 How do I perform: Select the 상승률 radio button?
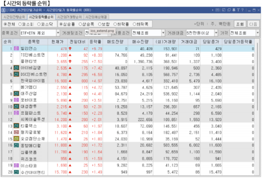(x=61, y=24)
